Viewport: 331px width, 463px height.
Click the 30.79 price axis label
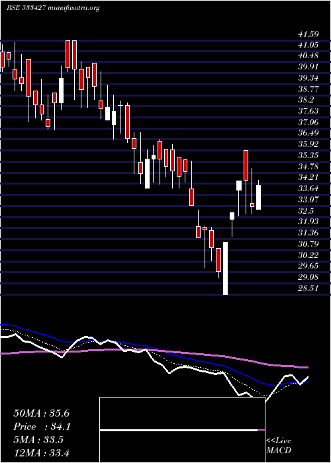pyautogui.click(x=308, y=244)
